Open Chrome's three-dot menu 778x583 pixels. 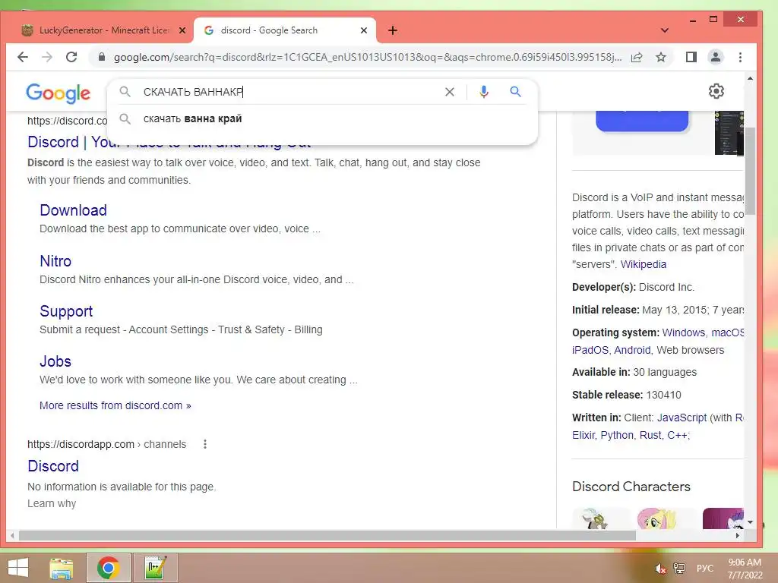740,57
